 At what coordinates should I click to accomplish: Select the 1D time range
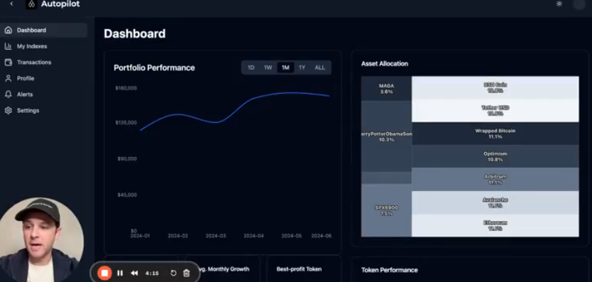click(250, 67)
